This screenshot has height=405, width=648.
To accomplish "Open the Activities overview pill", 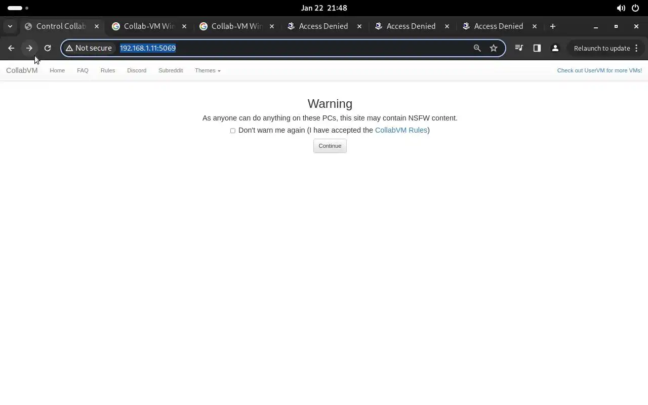I will point(18,8).
